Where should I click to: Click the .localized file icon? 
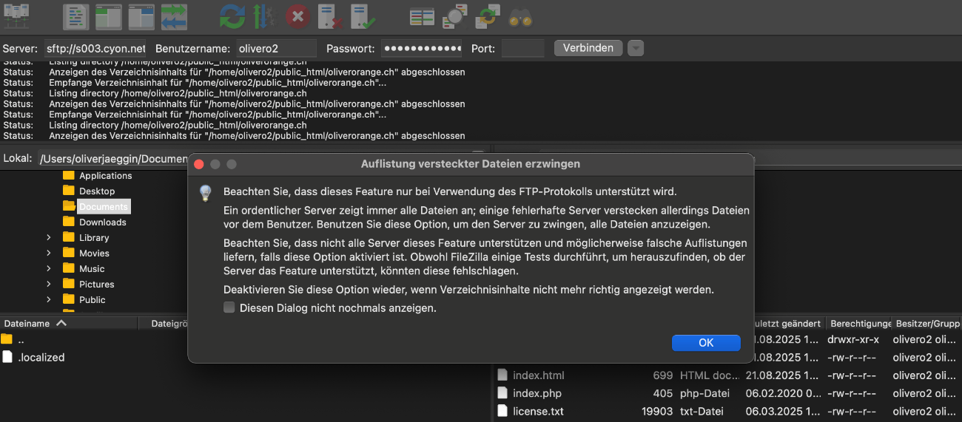pos(7,357)
